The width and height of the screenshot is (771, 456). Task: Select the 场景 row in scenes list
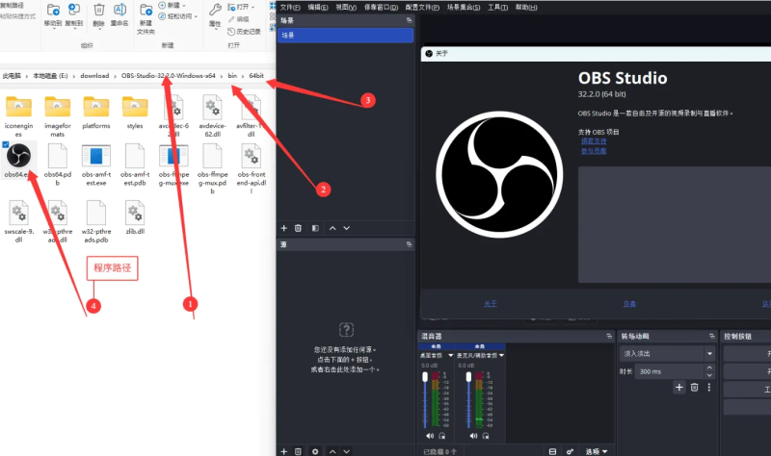pyautogui.click(x=345, y=35)
